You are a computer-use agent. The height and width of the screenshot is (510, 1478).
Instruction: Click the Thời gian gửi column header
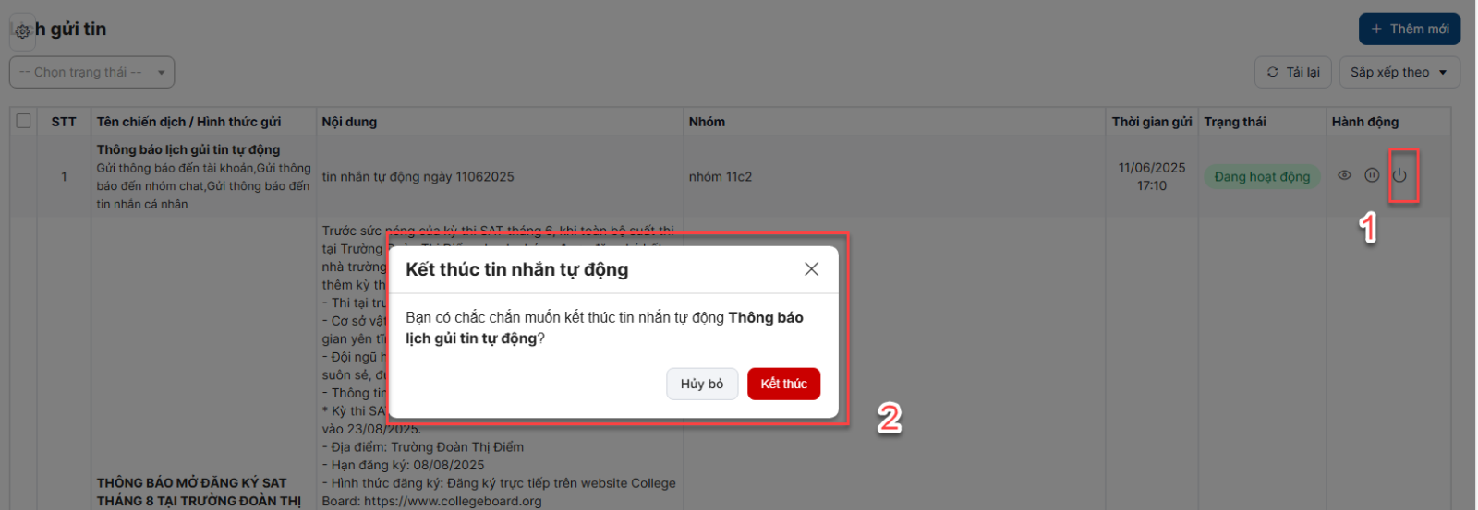tap(1151, 122)
